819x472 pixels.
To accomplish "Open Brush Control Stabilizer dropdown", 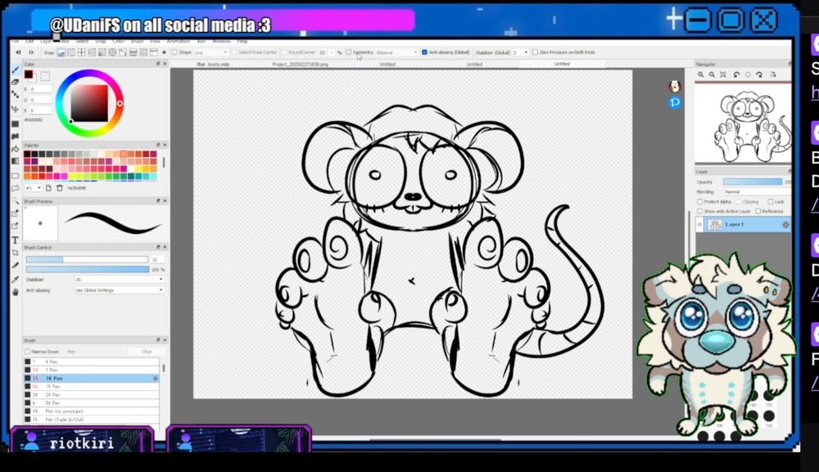I will pyautogui.click(x=119, y=280).
